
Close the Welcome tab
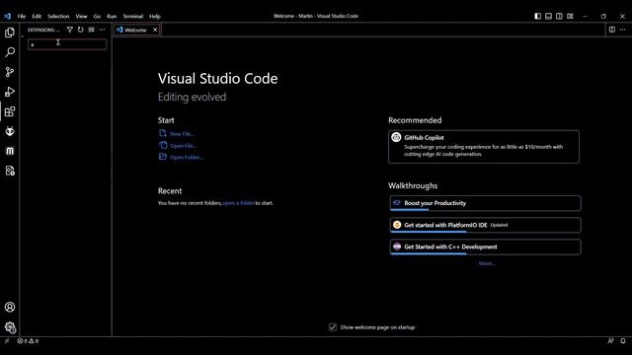155,30
